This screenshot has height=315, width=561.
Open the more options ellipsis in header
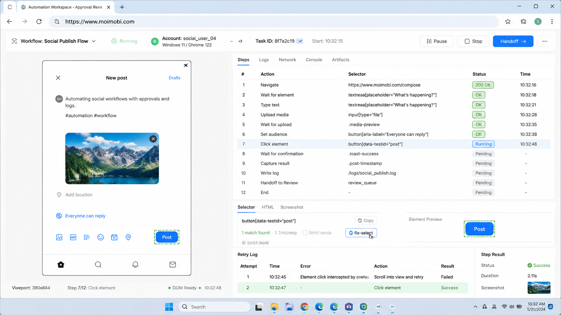coord(545,41)
